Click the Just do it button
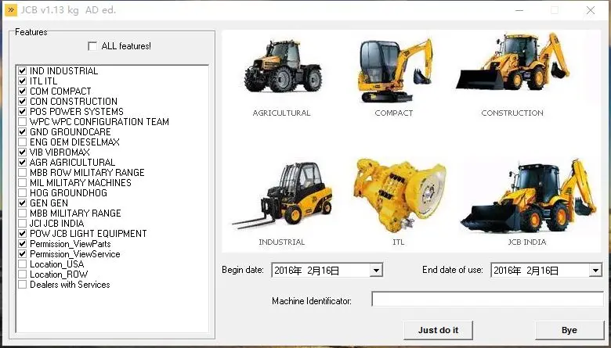This screenshot has height=348, width=611. tap(438, 330)
